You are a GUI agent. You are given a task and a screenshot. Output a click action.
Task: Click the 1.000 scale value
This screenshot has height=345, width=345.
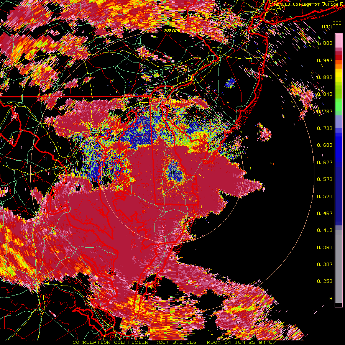[x=325, y=43]
